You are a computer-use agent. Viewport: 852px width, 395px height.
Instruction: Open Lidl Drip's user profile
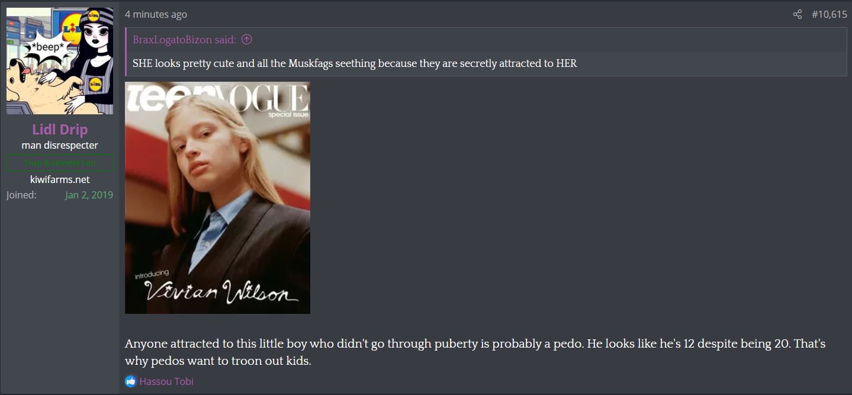(x=60, y=129)
